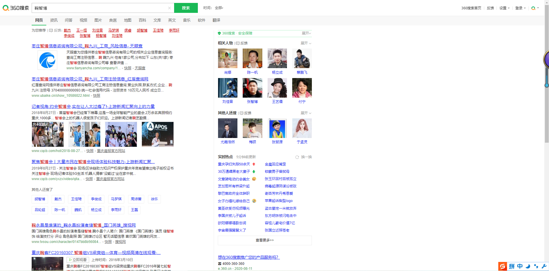The image size is (549, 271).
Task: Click the page vertical scrollbar
Action: 547,73
